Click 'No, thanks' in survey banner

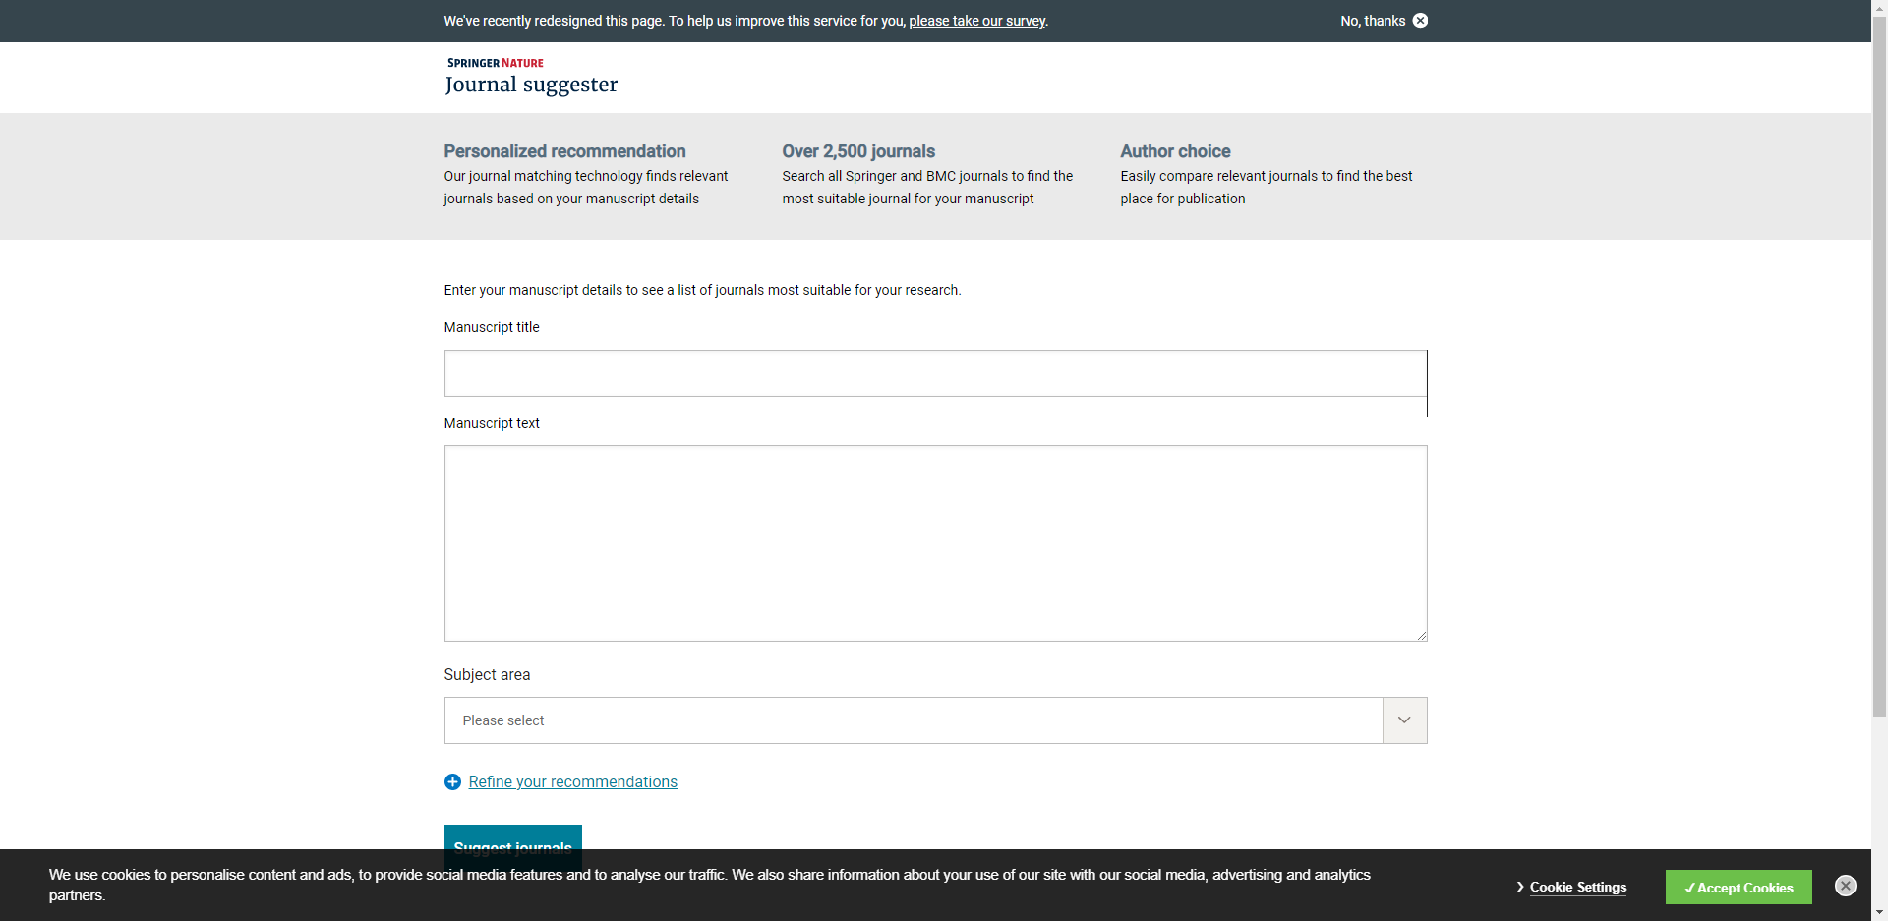coord(1373,21)
